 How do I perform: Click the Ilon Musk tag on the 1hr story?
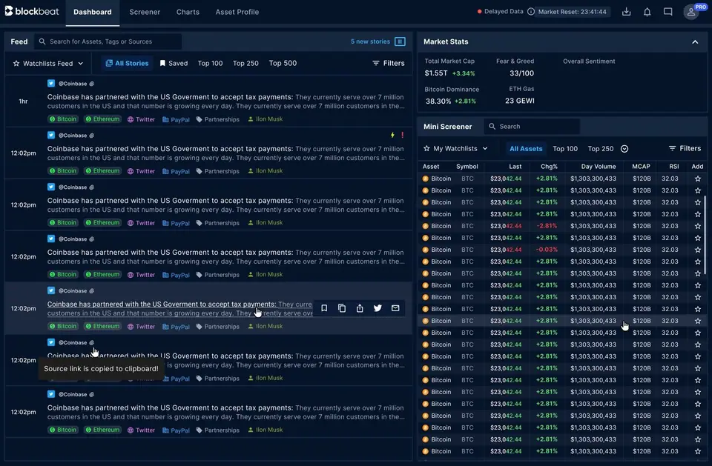(266, 119)
